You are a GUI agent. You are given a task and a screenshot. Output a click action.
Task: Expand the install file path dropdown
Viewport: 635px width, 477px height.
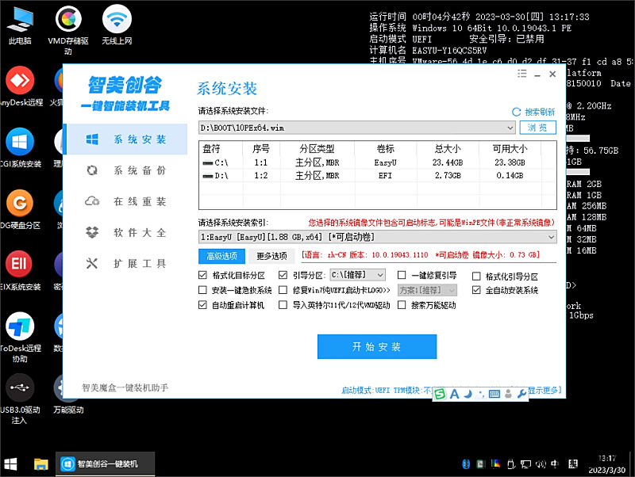(x=510, y=128)
